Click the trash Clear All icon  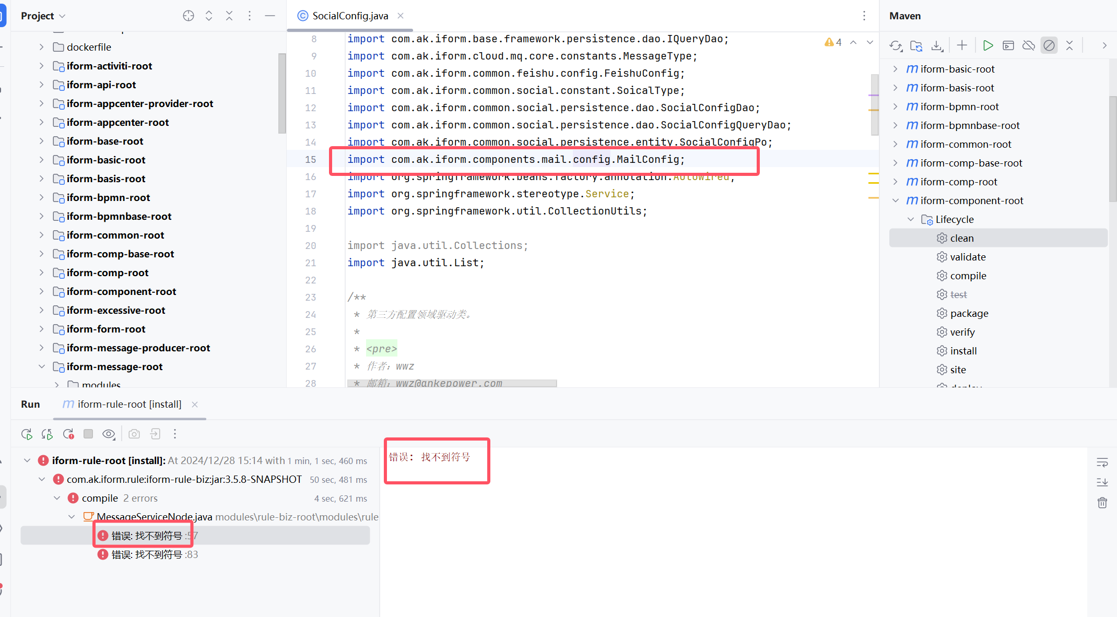pyautogui.click(x=1102, y=503)
